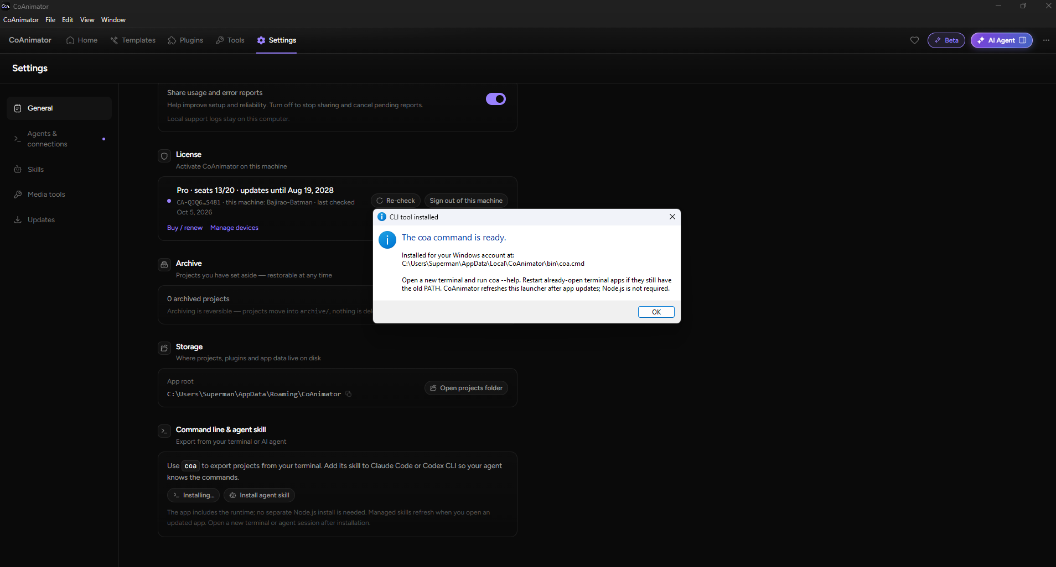Click the coa.cmd install path in the dialog

(493, 264)
